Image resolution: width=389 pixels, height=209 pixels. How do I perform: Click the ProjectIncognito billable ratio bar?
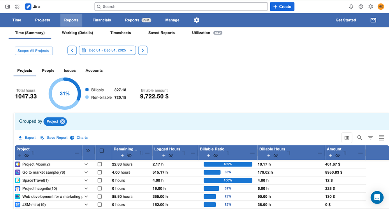point(211,188)
